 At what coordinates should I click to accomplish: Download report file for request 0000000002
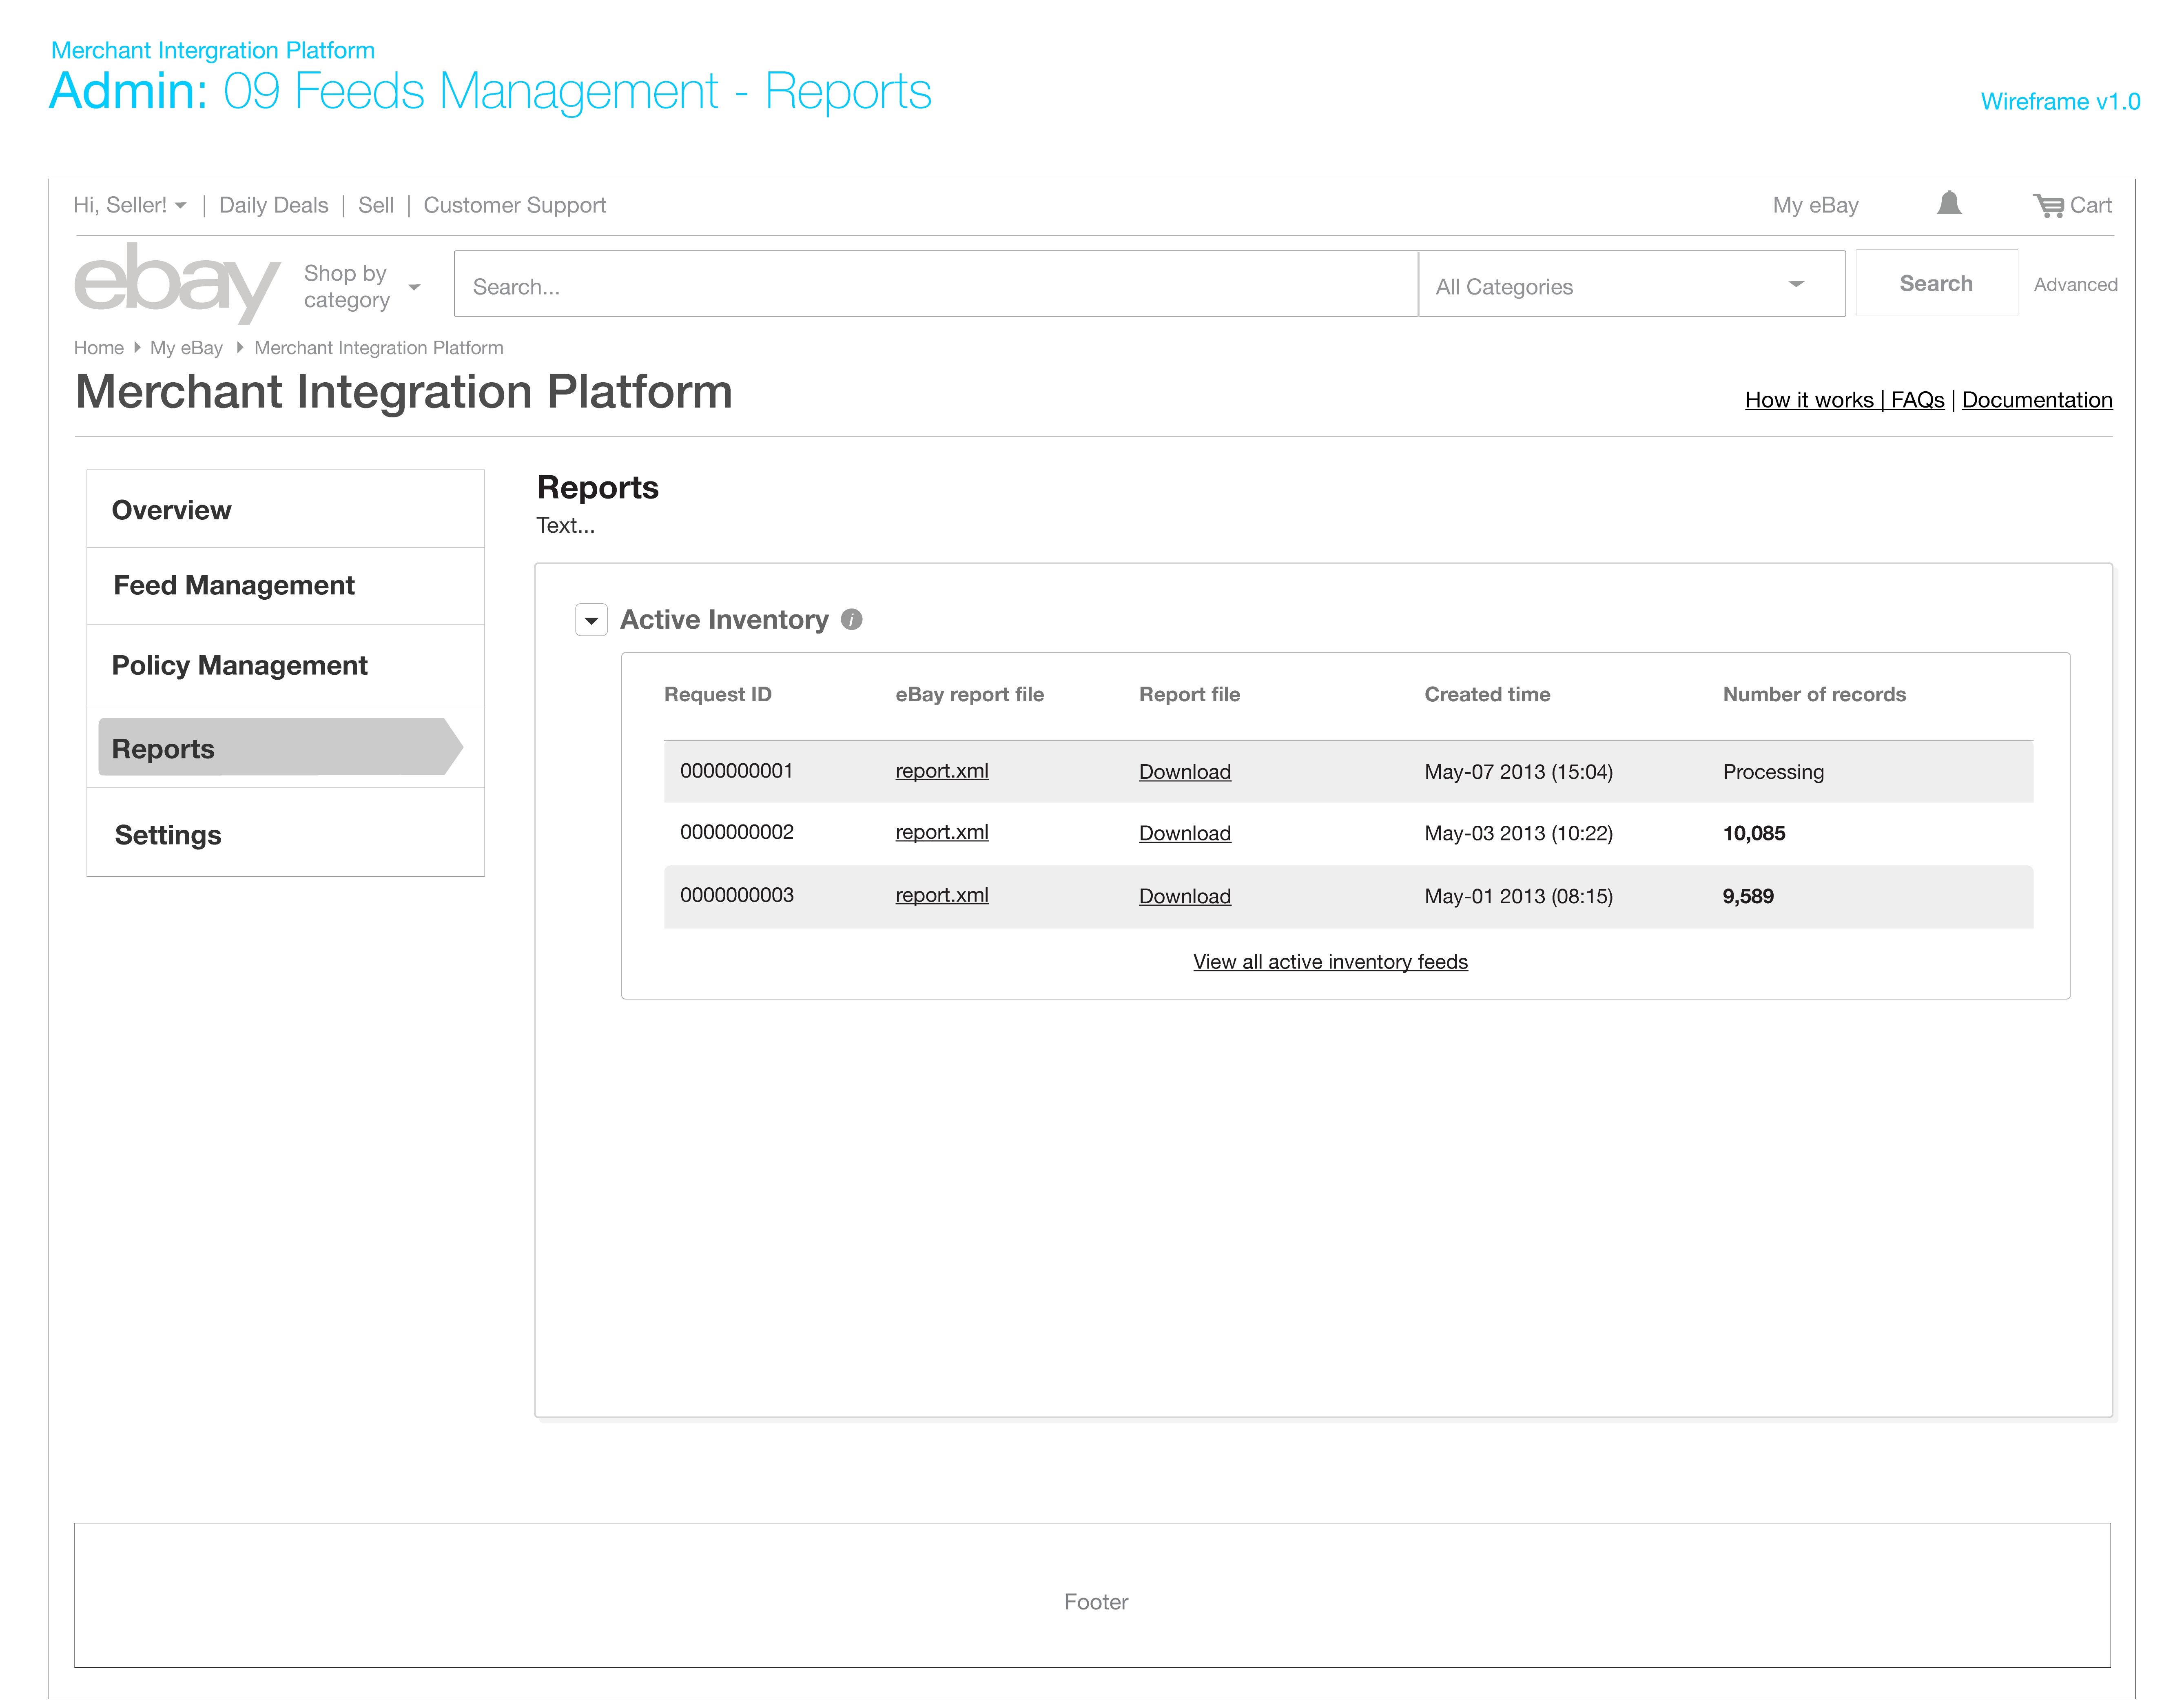point(1184,833)
